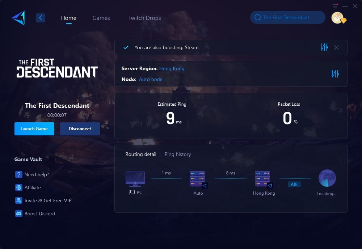Click the PC monitor icon in routing
This screenshot has height=249, width=362.
point(135,179)
